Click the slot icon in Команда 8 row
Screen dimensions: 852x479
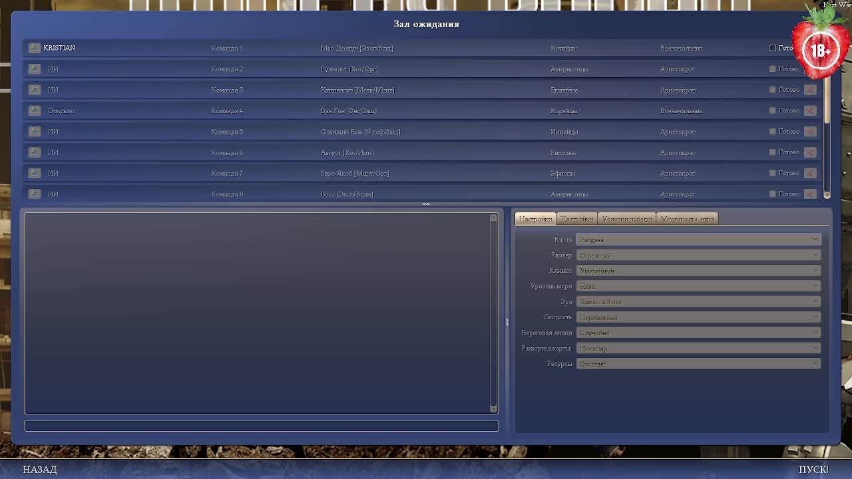pos(35,194)
